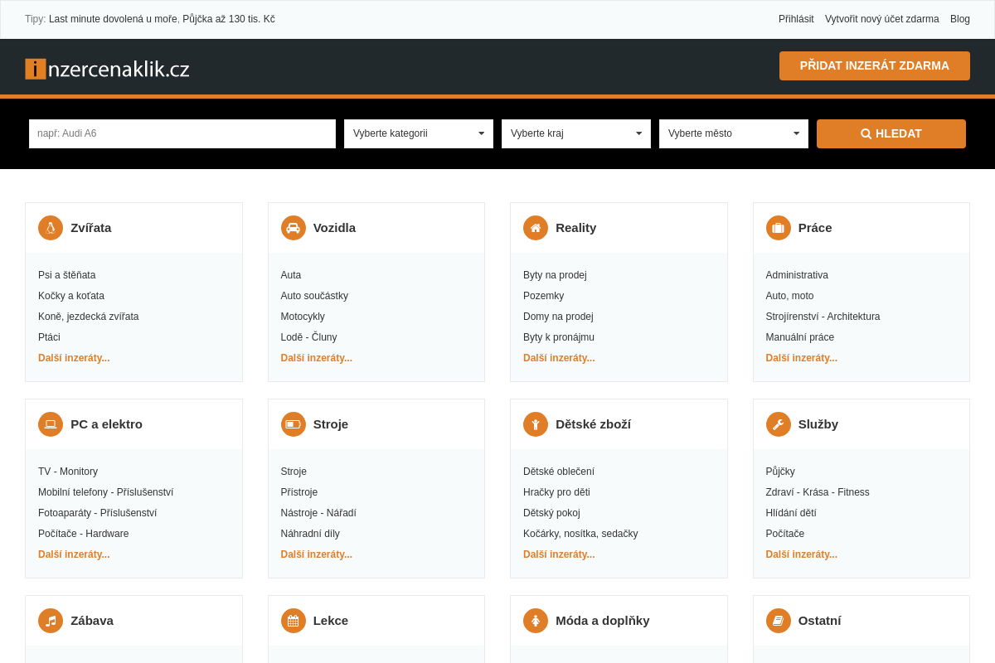The width and height of the screenshot is (995, 663).
Task: Select Strojírenství - Architektura subcategory
Action: [823, 317]
